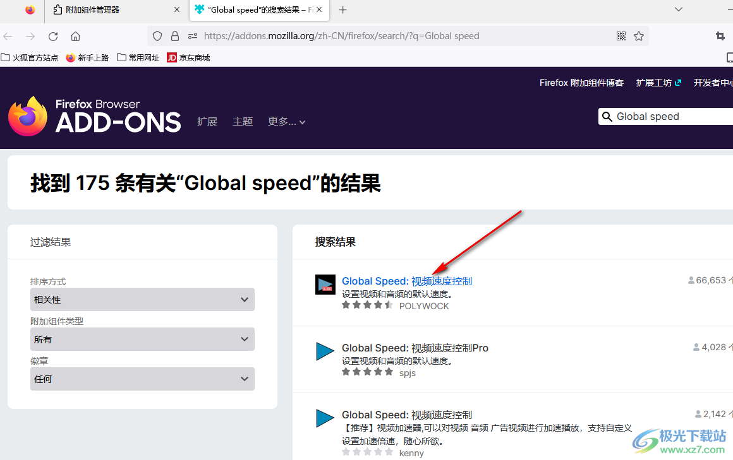Click the kenny addon play icon
Image resolution: width=733 pixels, height=460 pixels.
(x=325, y=418)
